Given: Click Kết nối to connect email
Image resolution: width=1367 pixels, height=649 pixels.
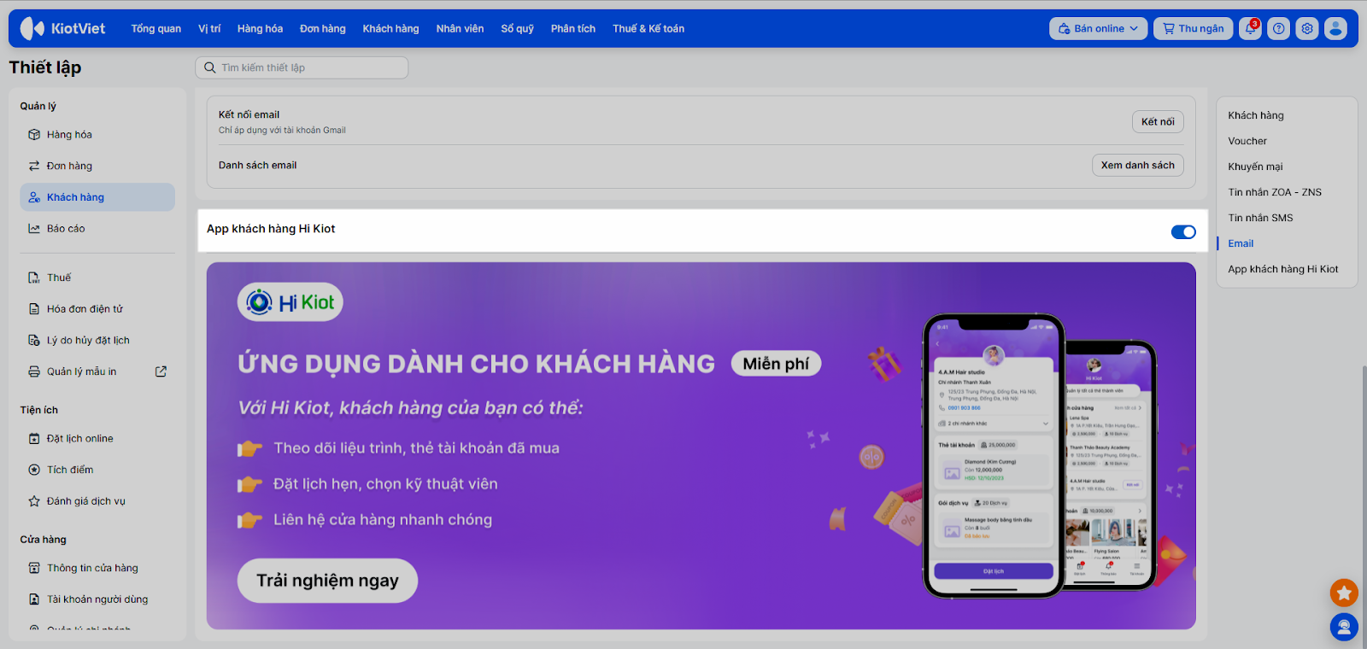Looking at the screenshot, I should tap(1158, 121).
